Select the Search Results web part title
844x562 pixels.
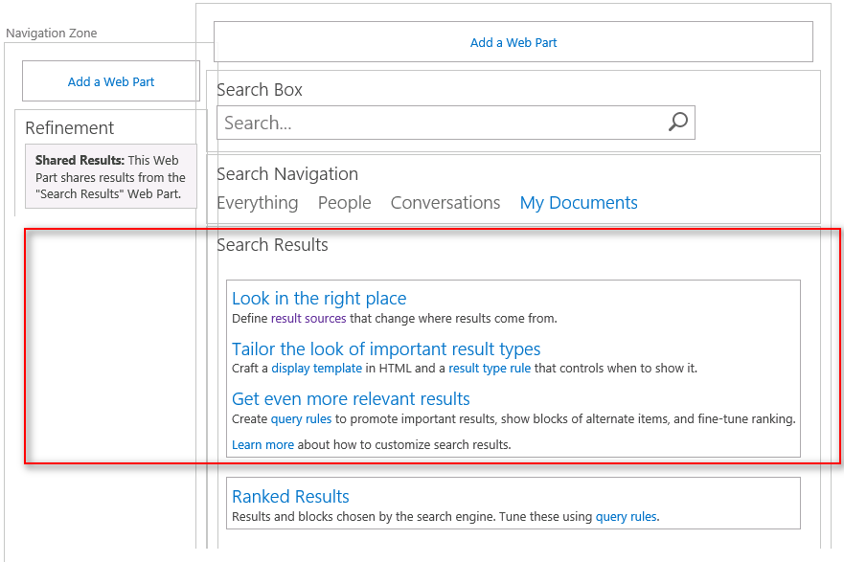coord(272,245)
